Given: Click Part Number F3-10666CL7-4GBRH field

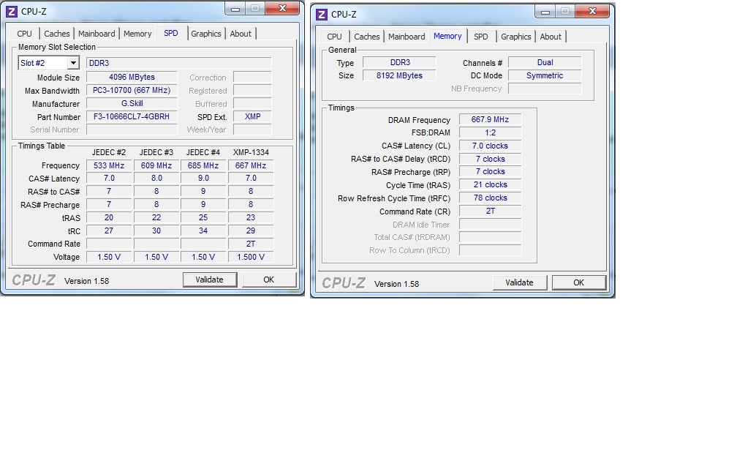Looking at the screenshot, I should click(x=132, y=116).
